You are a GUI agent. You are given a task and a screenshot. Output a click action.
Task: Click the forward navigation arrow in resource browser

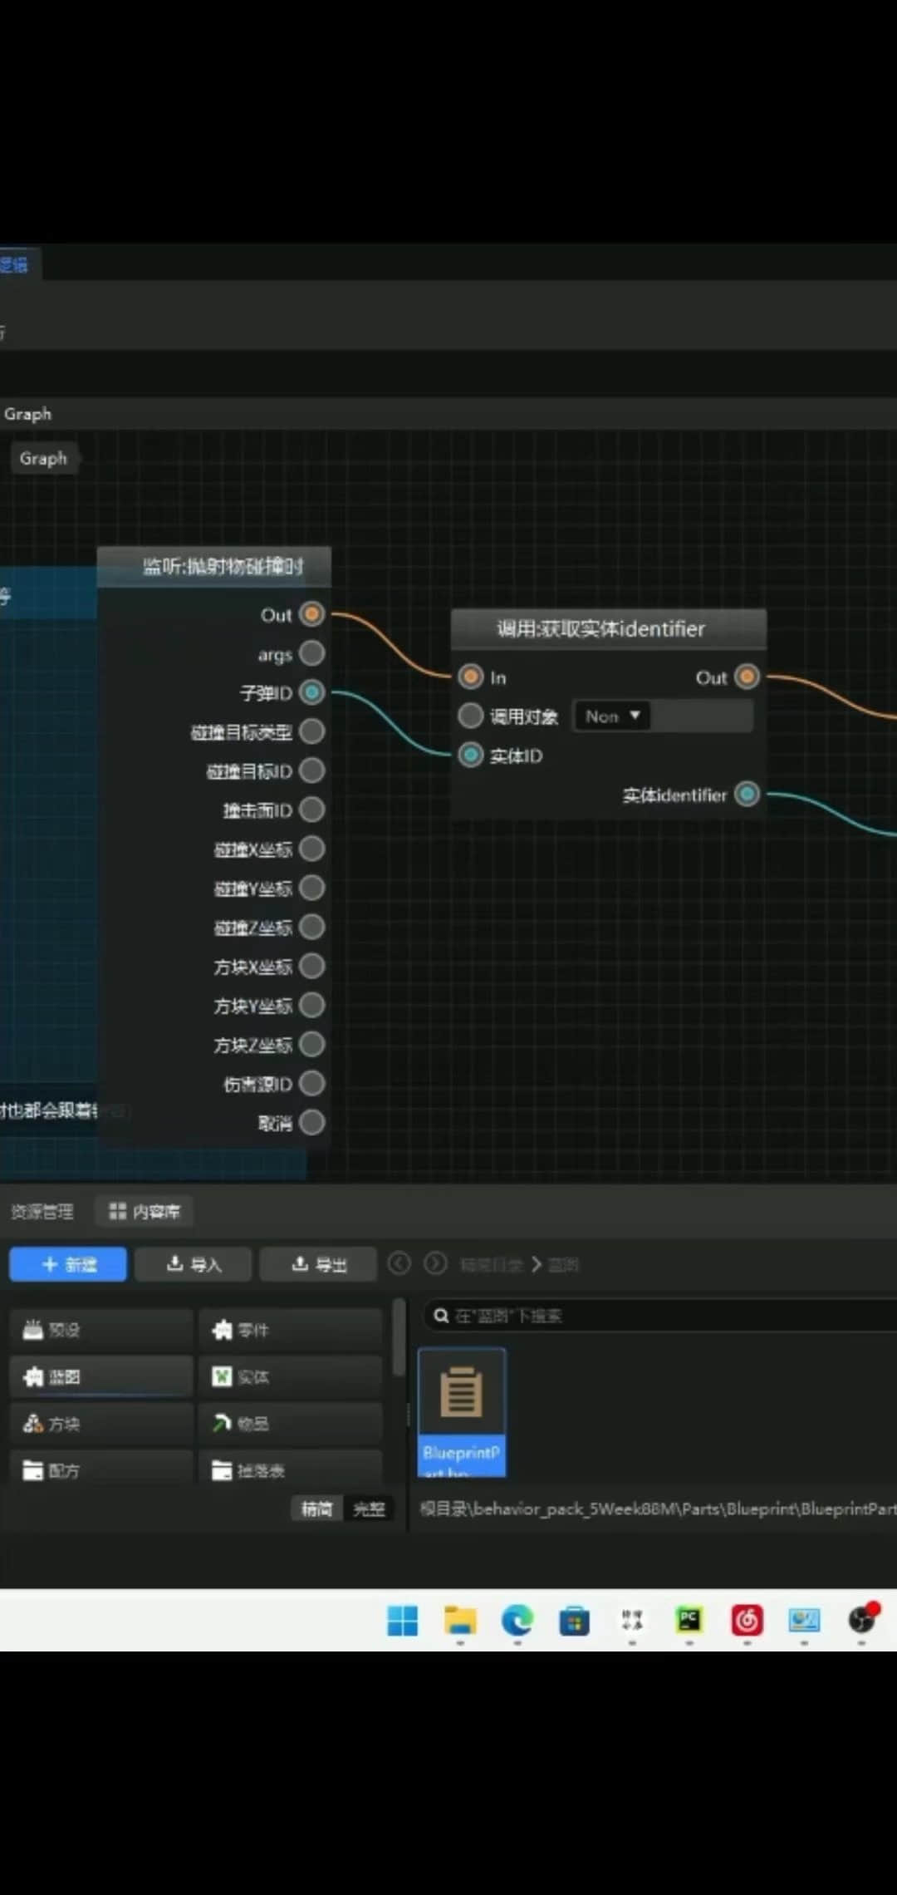coord(435,1263)
